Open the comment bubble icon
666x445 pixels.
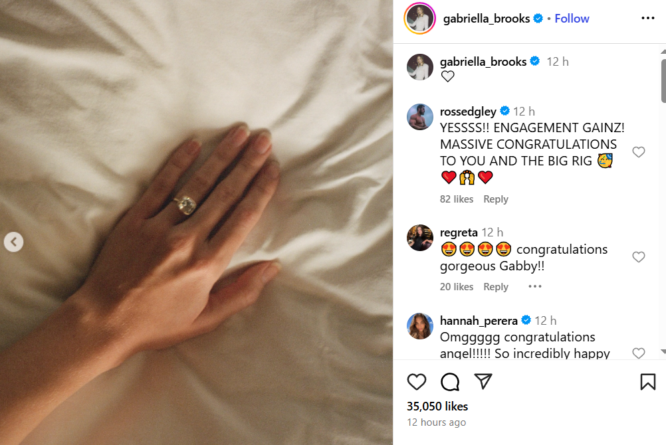pos(450,382)
